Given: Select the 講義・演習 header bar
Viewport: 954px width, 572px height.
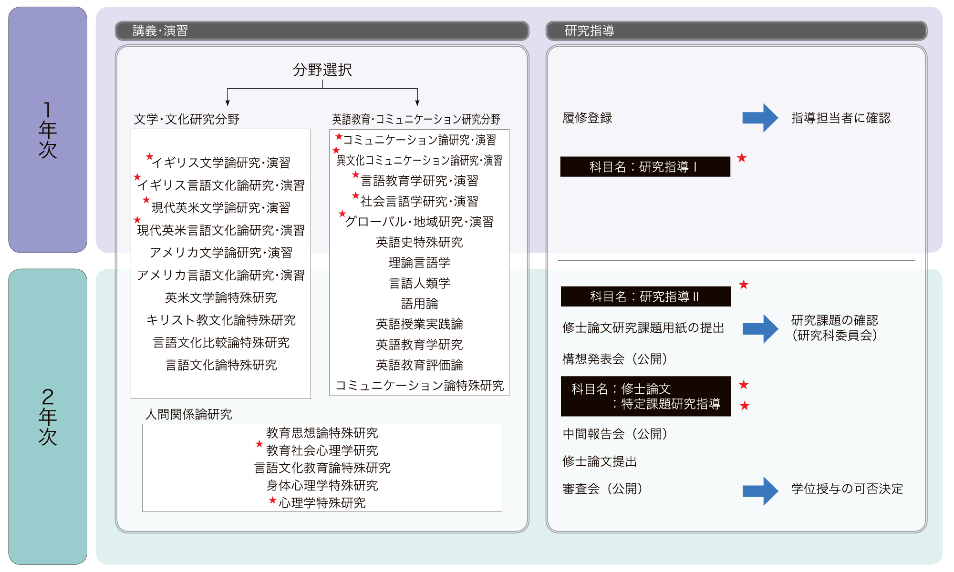Looking at the screenshot, I should [x=322, y=31].
